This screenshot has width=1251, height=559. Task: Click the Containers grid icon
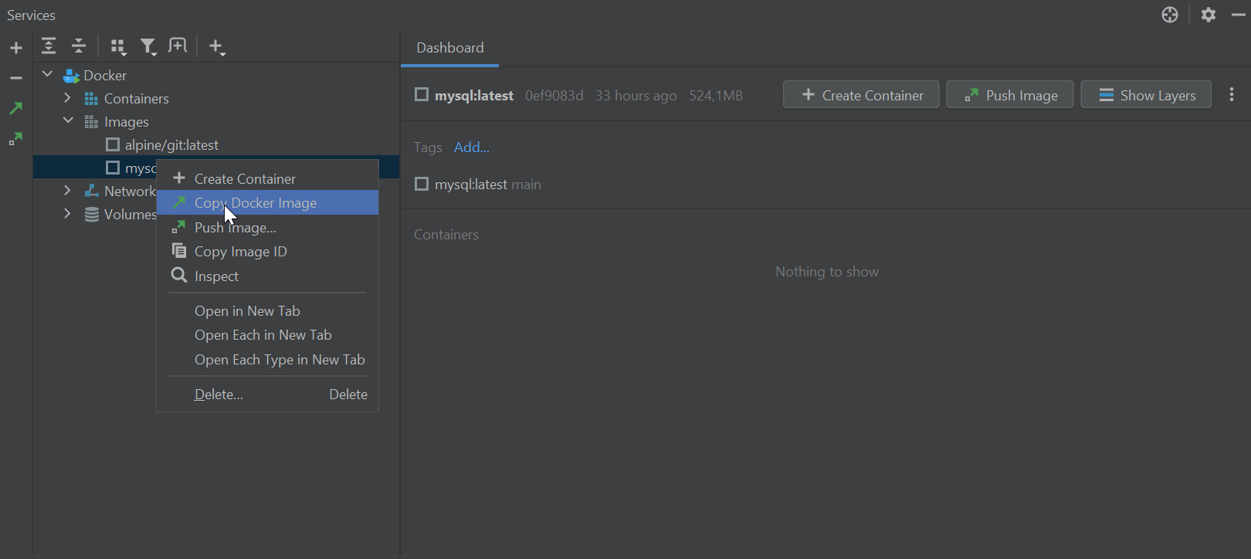tap(91, 99)
